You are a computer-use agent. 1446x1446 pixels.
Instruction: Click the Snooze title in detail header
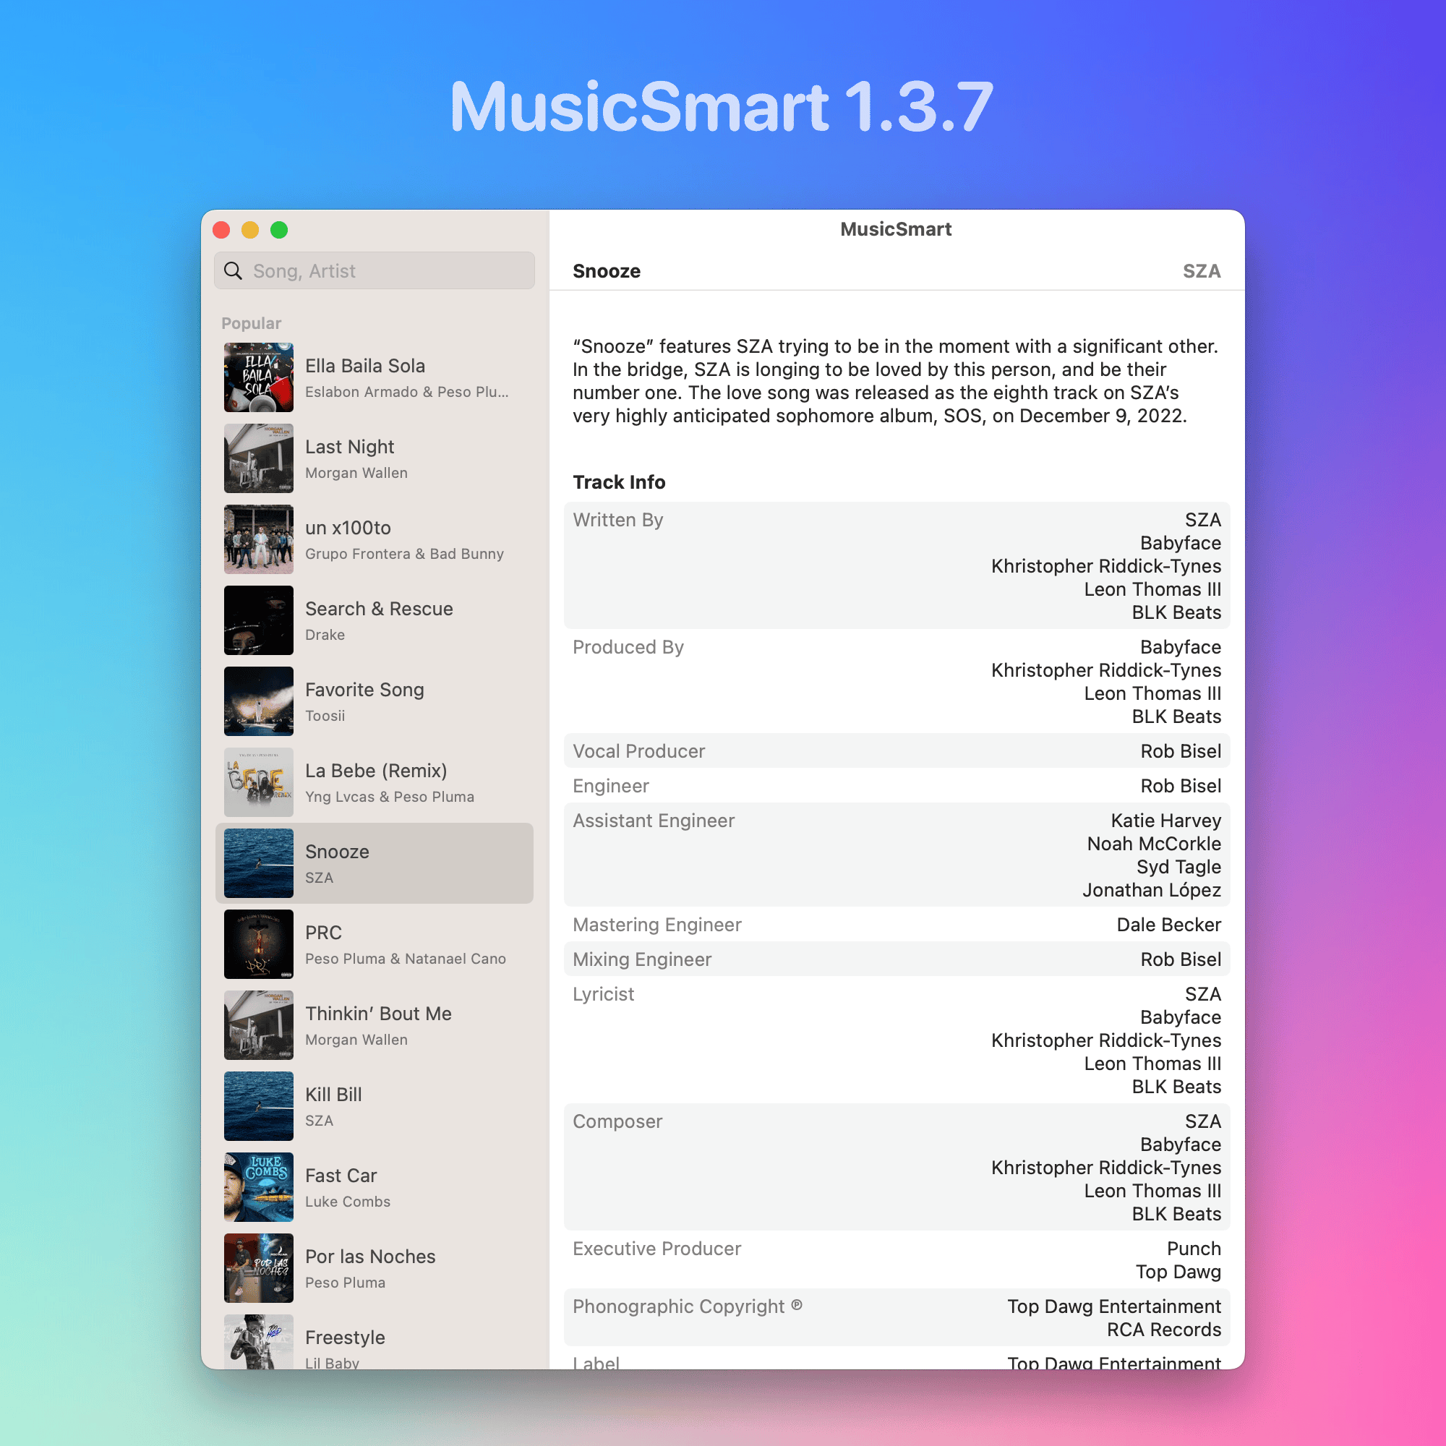(607, 271)
